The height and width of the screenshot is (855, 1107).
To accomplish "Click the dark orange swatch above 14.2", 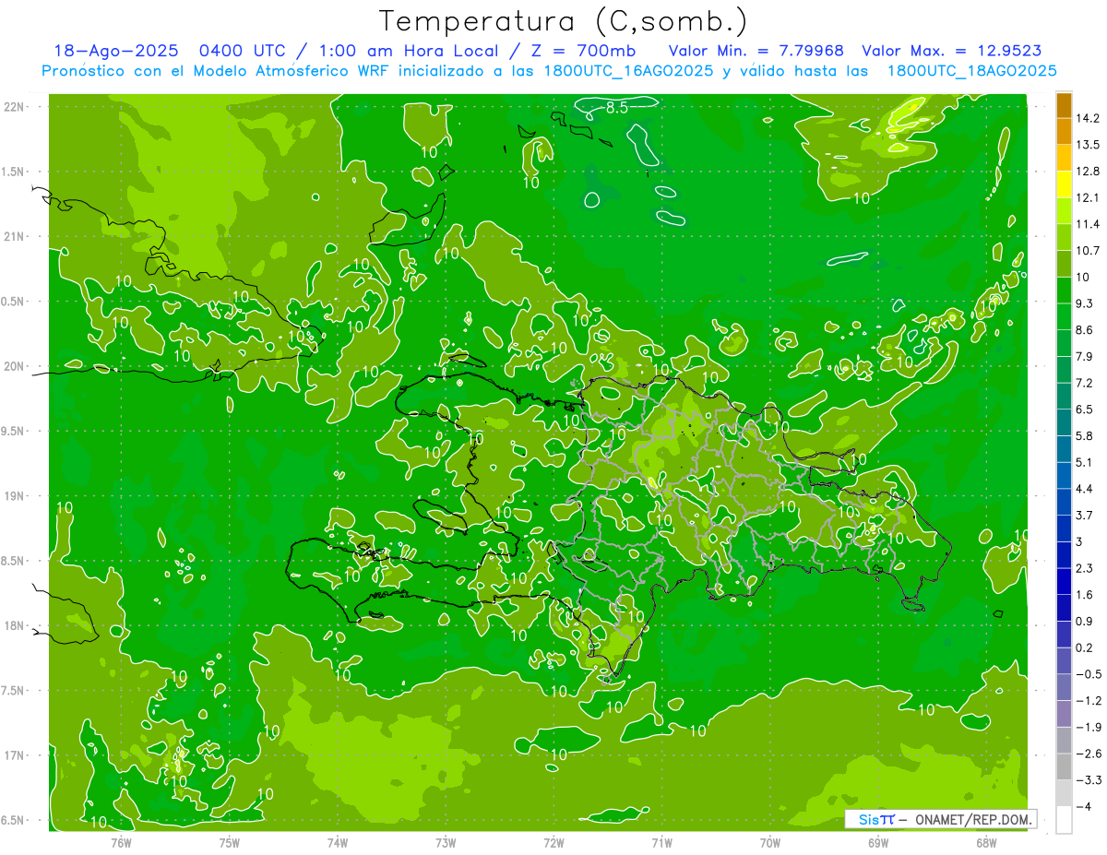I will [x=1064, y=105].
